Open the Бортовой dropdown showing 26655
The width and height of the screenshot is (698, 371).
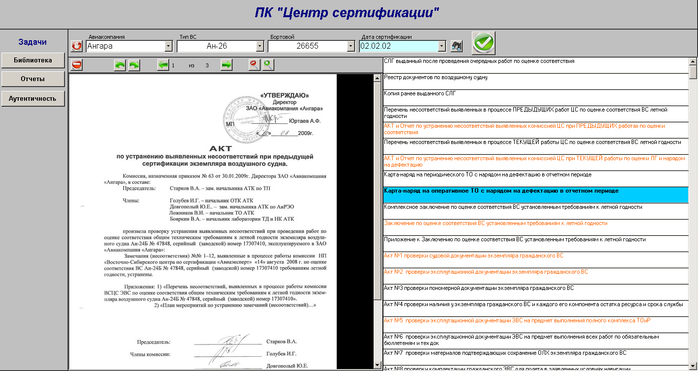pyautogui.click(x=350, y=46)
